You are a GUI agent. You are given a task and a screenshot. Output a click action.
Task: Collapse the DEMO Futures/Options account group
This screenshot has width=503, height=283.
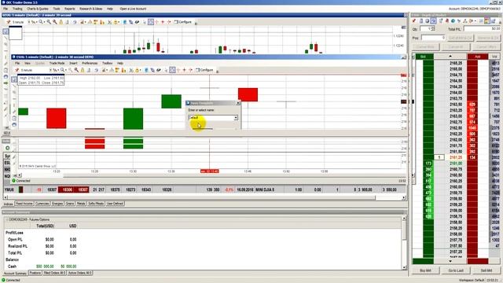(7, 219)
